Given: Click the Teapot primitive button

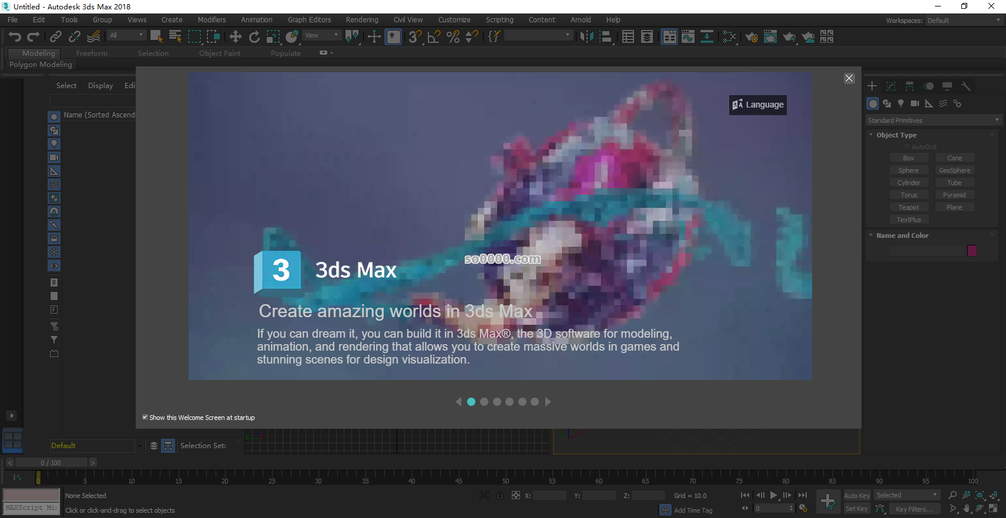Looking at the screenshot, I should click(x=908, y=207).
